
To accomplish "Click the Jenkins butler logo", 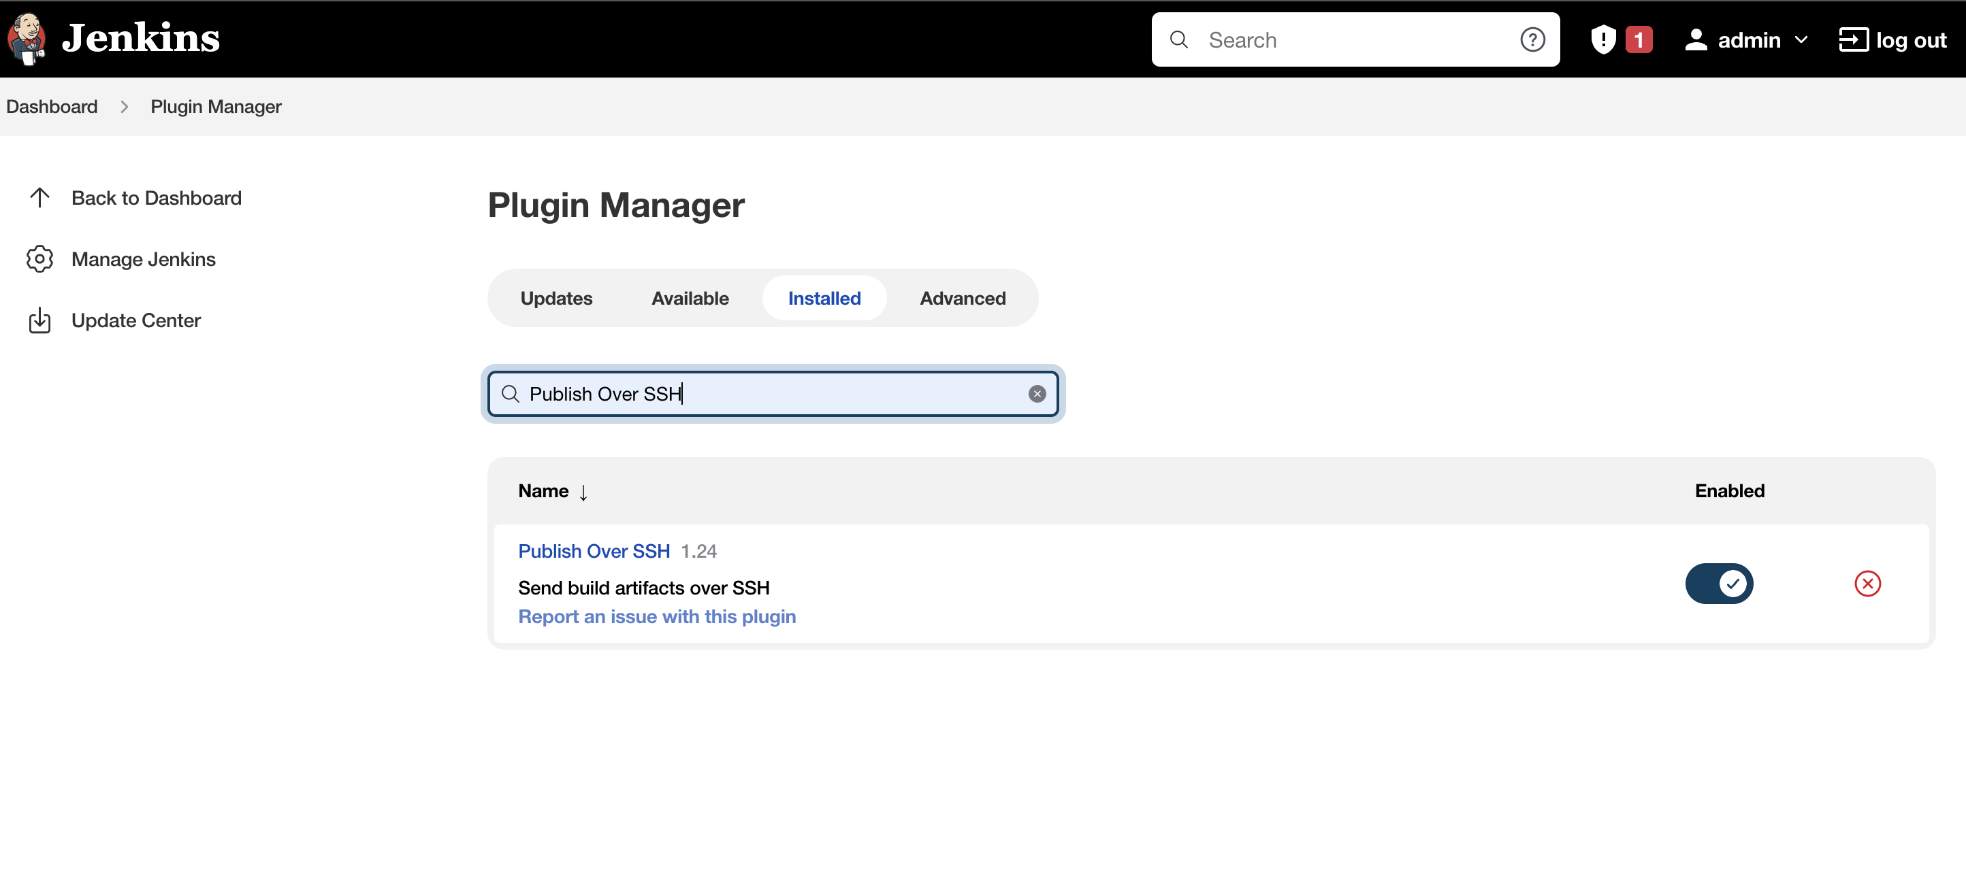I will [x=27, y=38].
